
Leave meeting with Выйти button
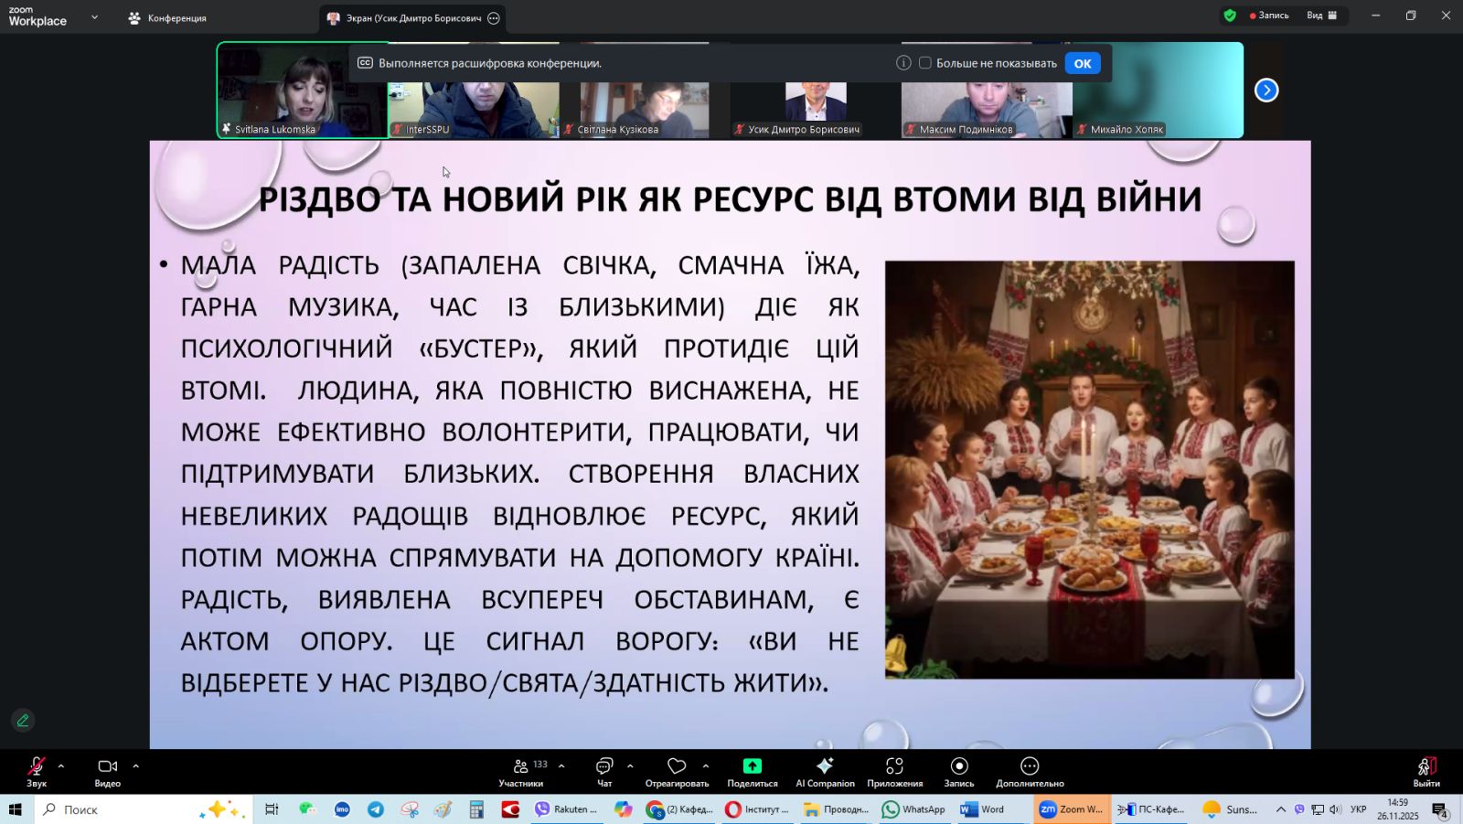(1426, 770)
